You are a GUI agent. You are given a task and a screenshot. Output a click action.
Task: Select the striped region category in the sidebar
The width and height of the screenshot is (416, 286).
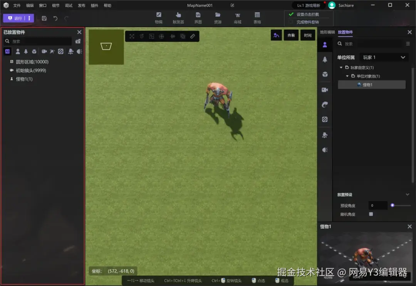click(325, 120)
